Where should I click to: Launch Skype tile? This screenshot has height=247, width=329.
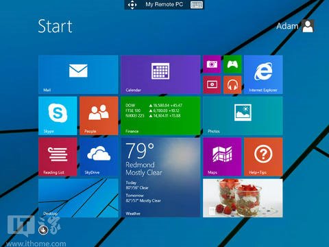(x=58, y=115)
